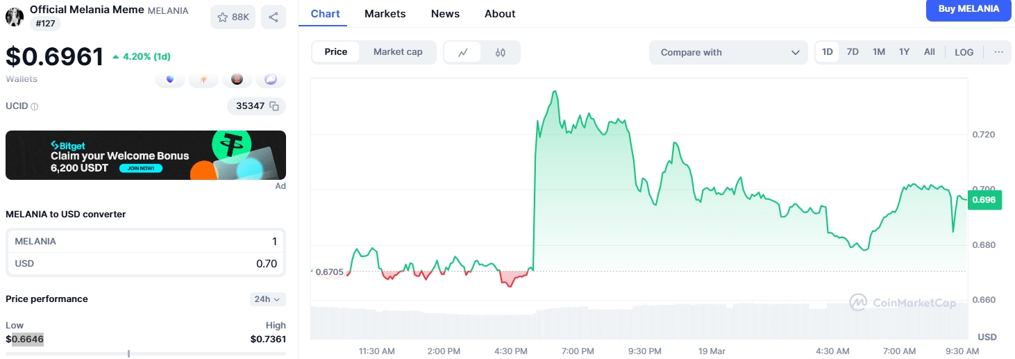Select the 1Y time range
This screenshot has height=359, width=1015.
904,52
